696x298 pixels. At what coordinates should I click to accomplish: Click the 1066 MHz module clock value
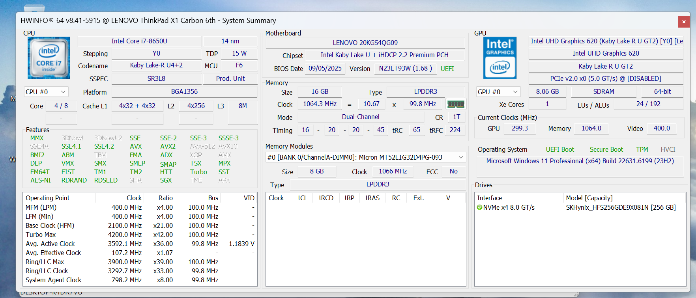pyautogui.click(x=393, y=171)
